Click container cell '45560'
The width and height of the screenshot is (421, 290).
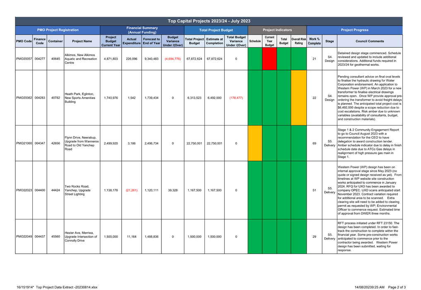point(55,237)
